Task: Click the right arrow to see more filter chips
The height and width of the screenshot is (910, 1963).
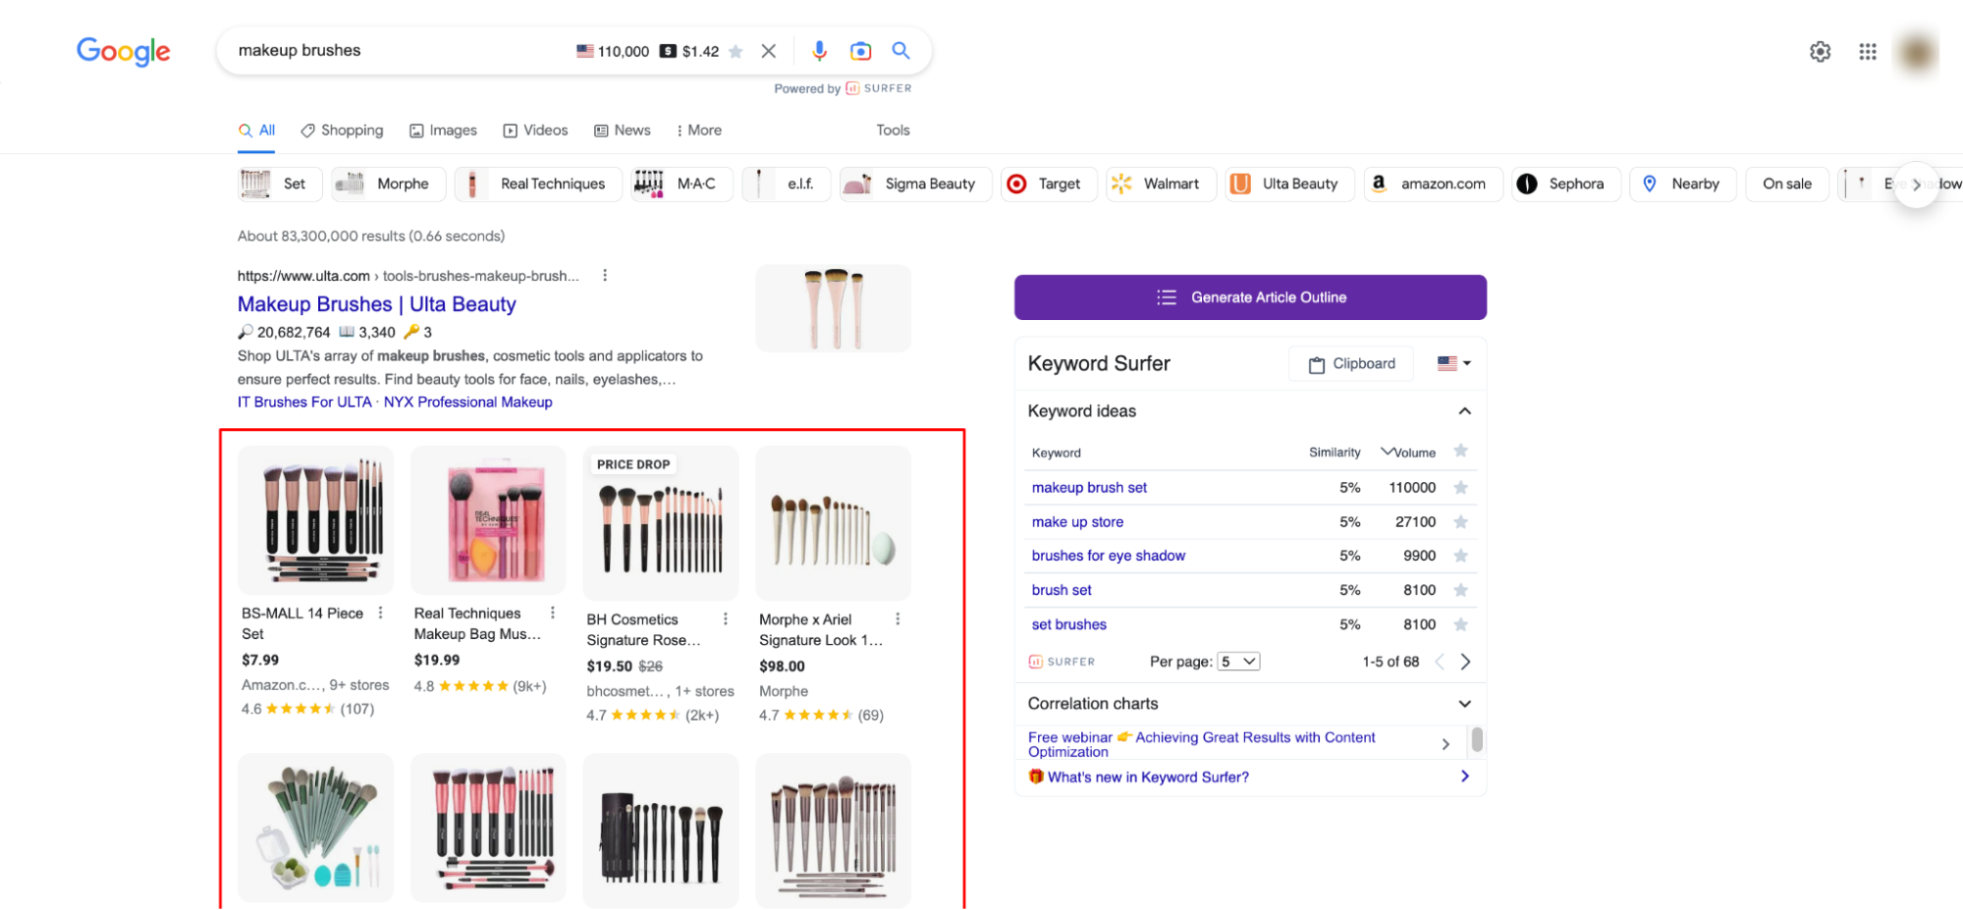Action: point(1916,184)
